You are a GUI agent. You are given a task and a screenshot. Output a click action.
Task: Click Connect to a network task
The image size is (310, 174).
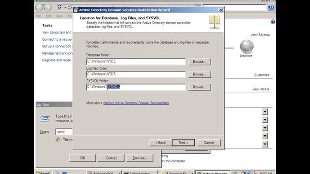coord(57,39)
